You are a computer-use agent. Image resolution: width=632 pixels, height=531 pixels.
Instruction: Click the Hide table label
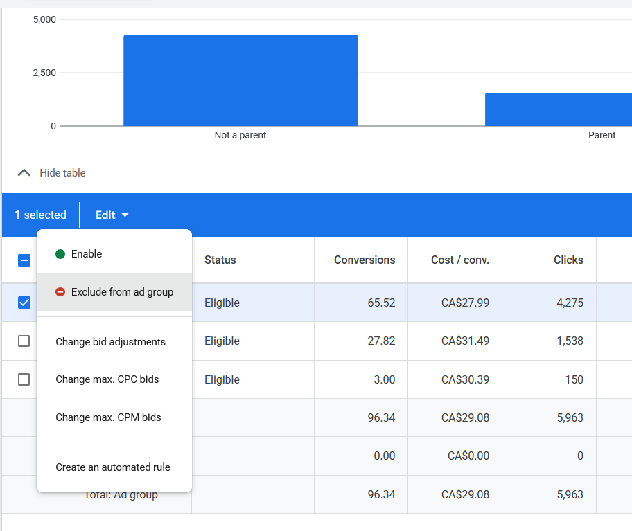point(62,172)
